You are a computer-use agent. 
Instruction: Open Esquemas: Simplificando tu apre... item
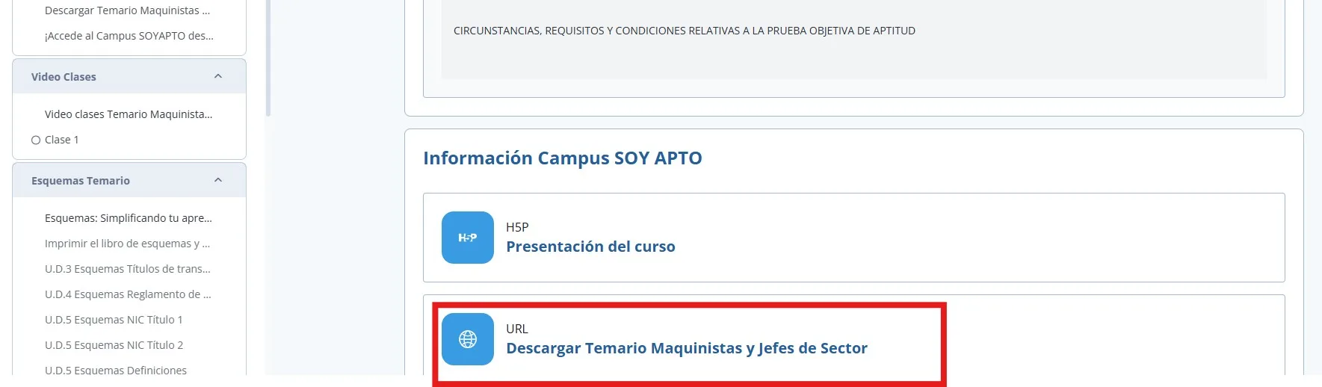129,218
